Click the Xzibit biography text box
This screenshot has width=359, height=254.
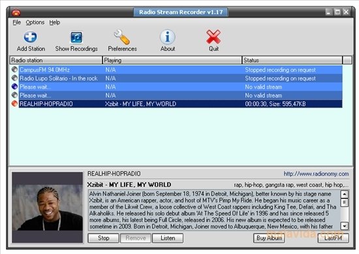tap(214, 210)
